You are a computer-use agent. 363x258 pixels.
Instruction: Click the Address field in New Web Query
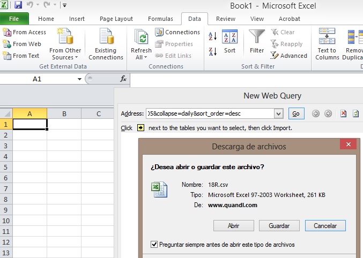point(210,113)
